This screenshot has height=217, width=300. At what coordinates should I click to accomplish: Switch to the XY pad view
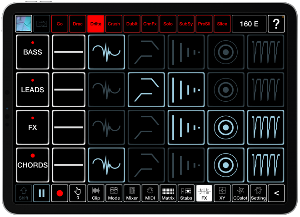pyautogui.click(x=222, y=193)
